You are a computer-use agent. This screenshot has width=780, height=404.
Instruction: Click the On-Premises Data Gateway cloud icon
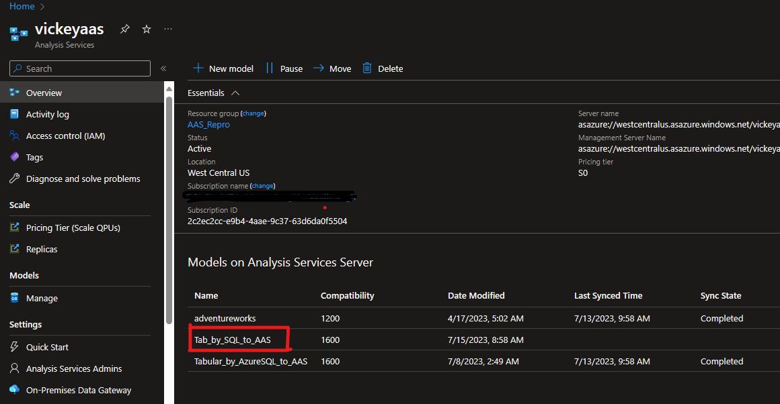(x=14, y=390)
